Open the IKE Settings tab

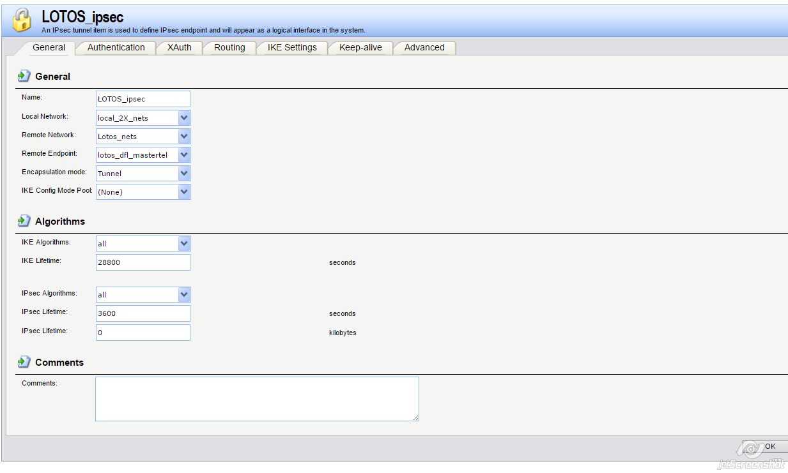[292, 48]
